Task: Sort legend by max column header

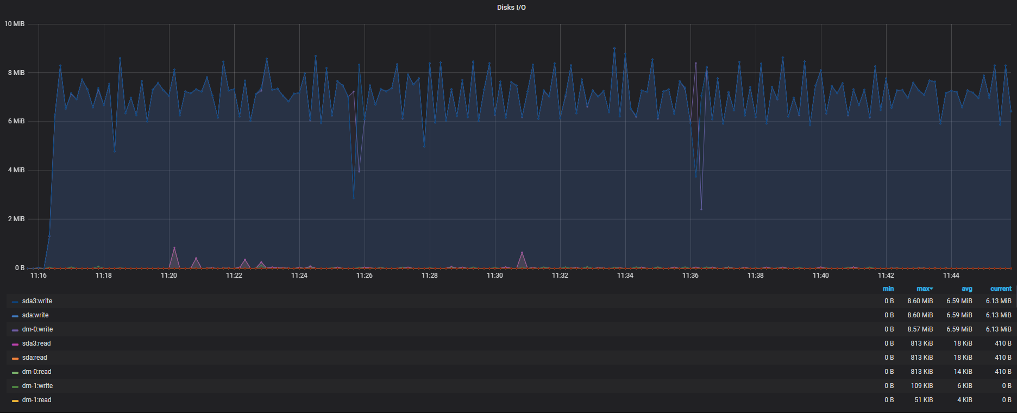Action: point(925,289)
